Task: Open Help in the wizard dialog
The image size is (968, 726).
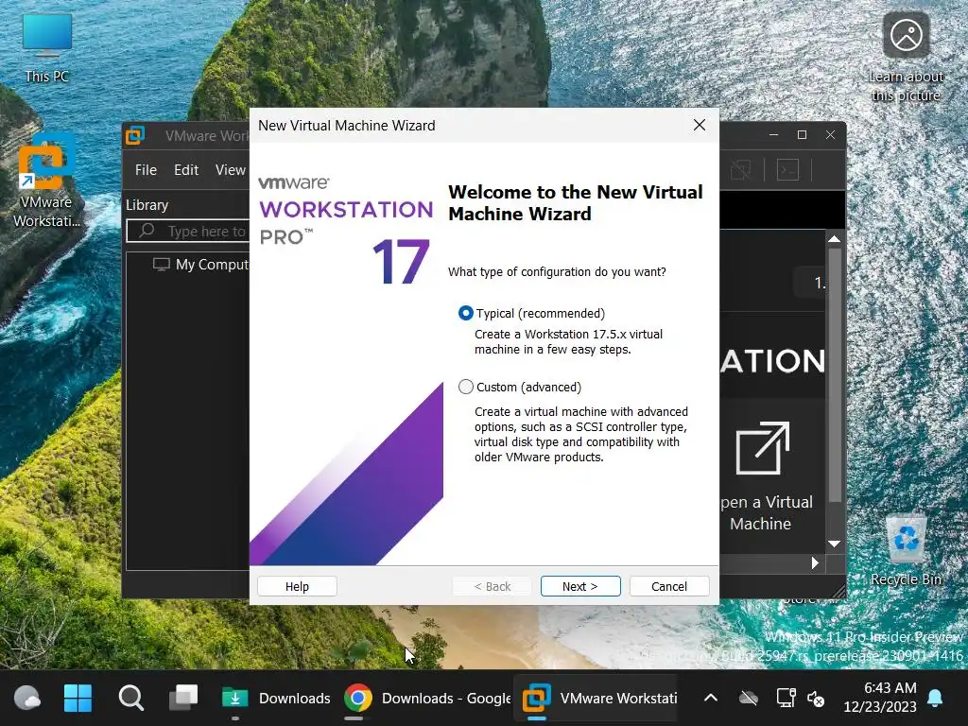Action: point(297,586)
